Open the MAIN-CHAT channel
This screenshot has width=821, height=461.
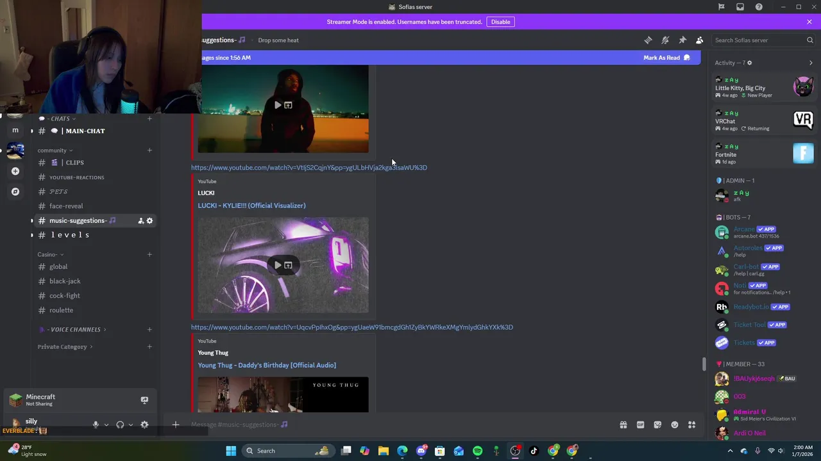(x=94, y=131)
